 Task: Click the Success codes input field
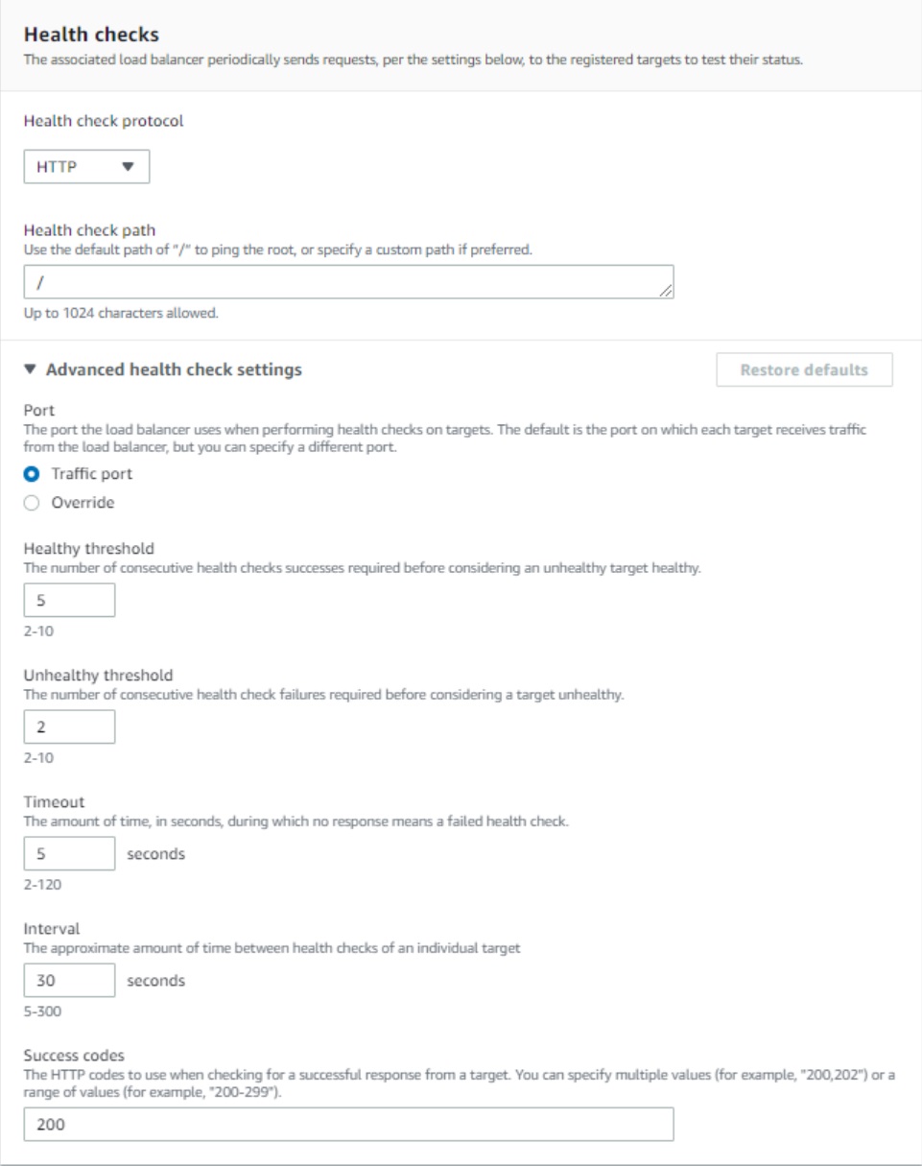pos(349,1124)
